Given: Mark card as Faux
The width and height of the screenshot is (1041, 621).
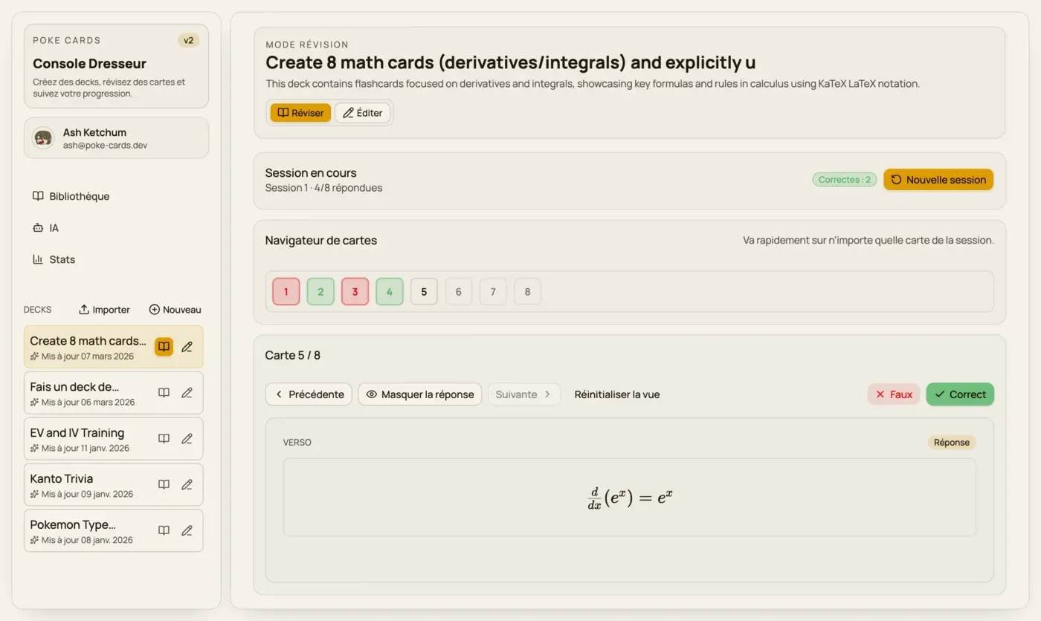Looking at the screenshot, I should click(894, 394).
